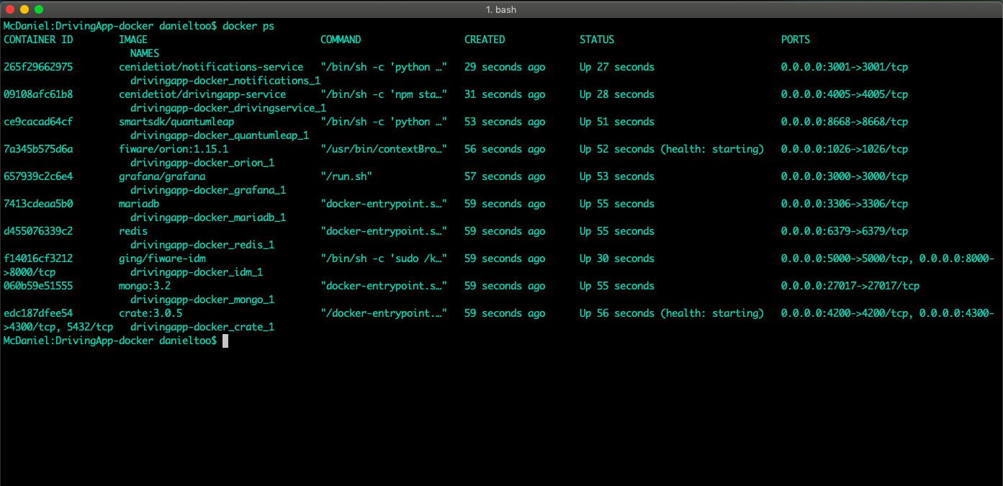Click the PORTS column header

[x=796, y=40]
